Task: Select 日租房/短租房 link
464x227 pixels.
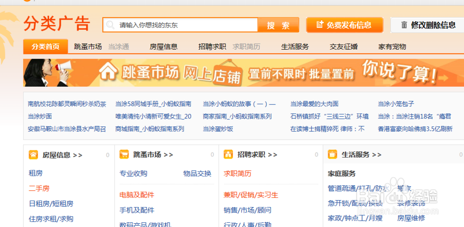Action: point(51,204)
